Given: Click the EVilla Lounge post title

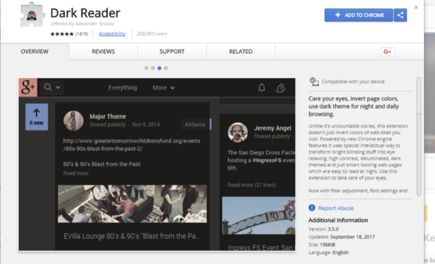Looking at the screenshot, I should [x=132, y=236].
